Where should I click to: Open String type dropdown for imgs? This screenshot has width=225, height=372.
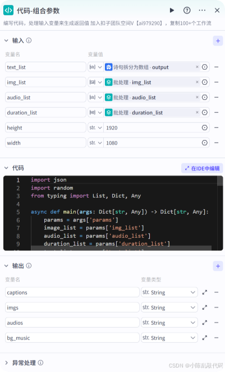(x=169, y=307)
